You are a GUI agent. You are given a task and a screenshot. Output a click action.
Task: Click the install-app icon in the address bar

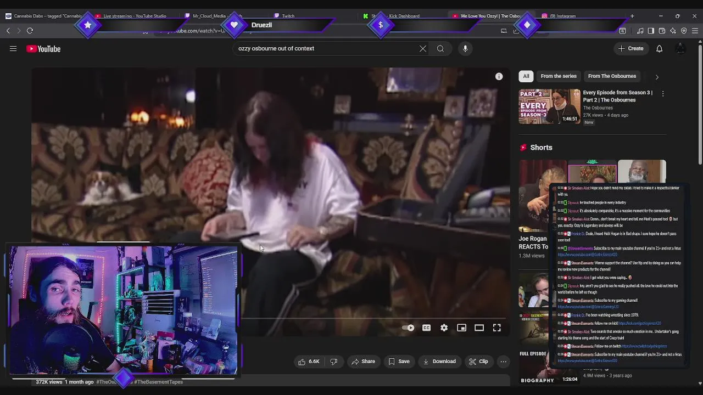tap(504, 31)
